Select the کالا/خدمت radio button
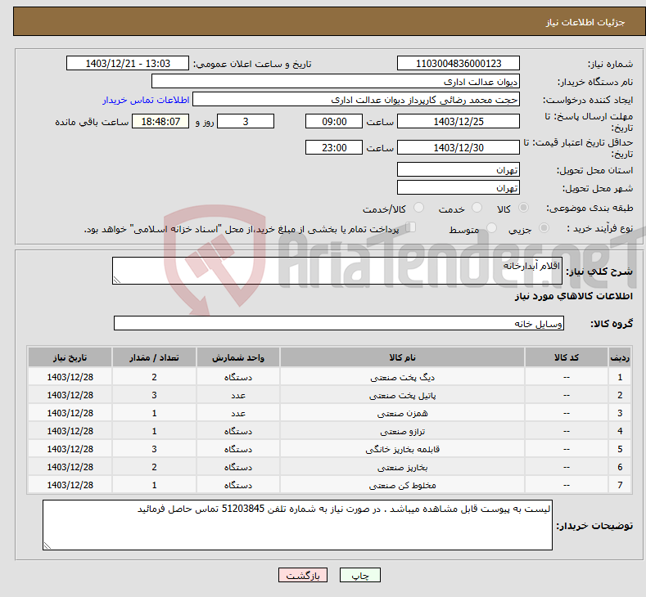 418,208
